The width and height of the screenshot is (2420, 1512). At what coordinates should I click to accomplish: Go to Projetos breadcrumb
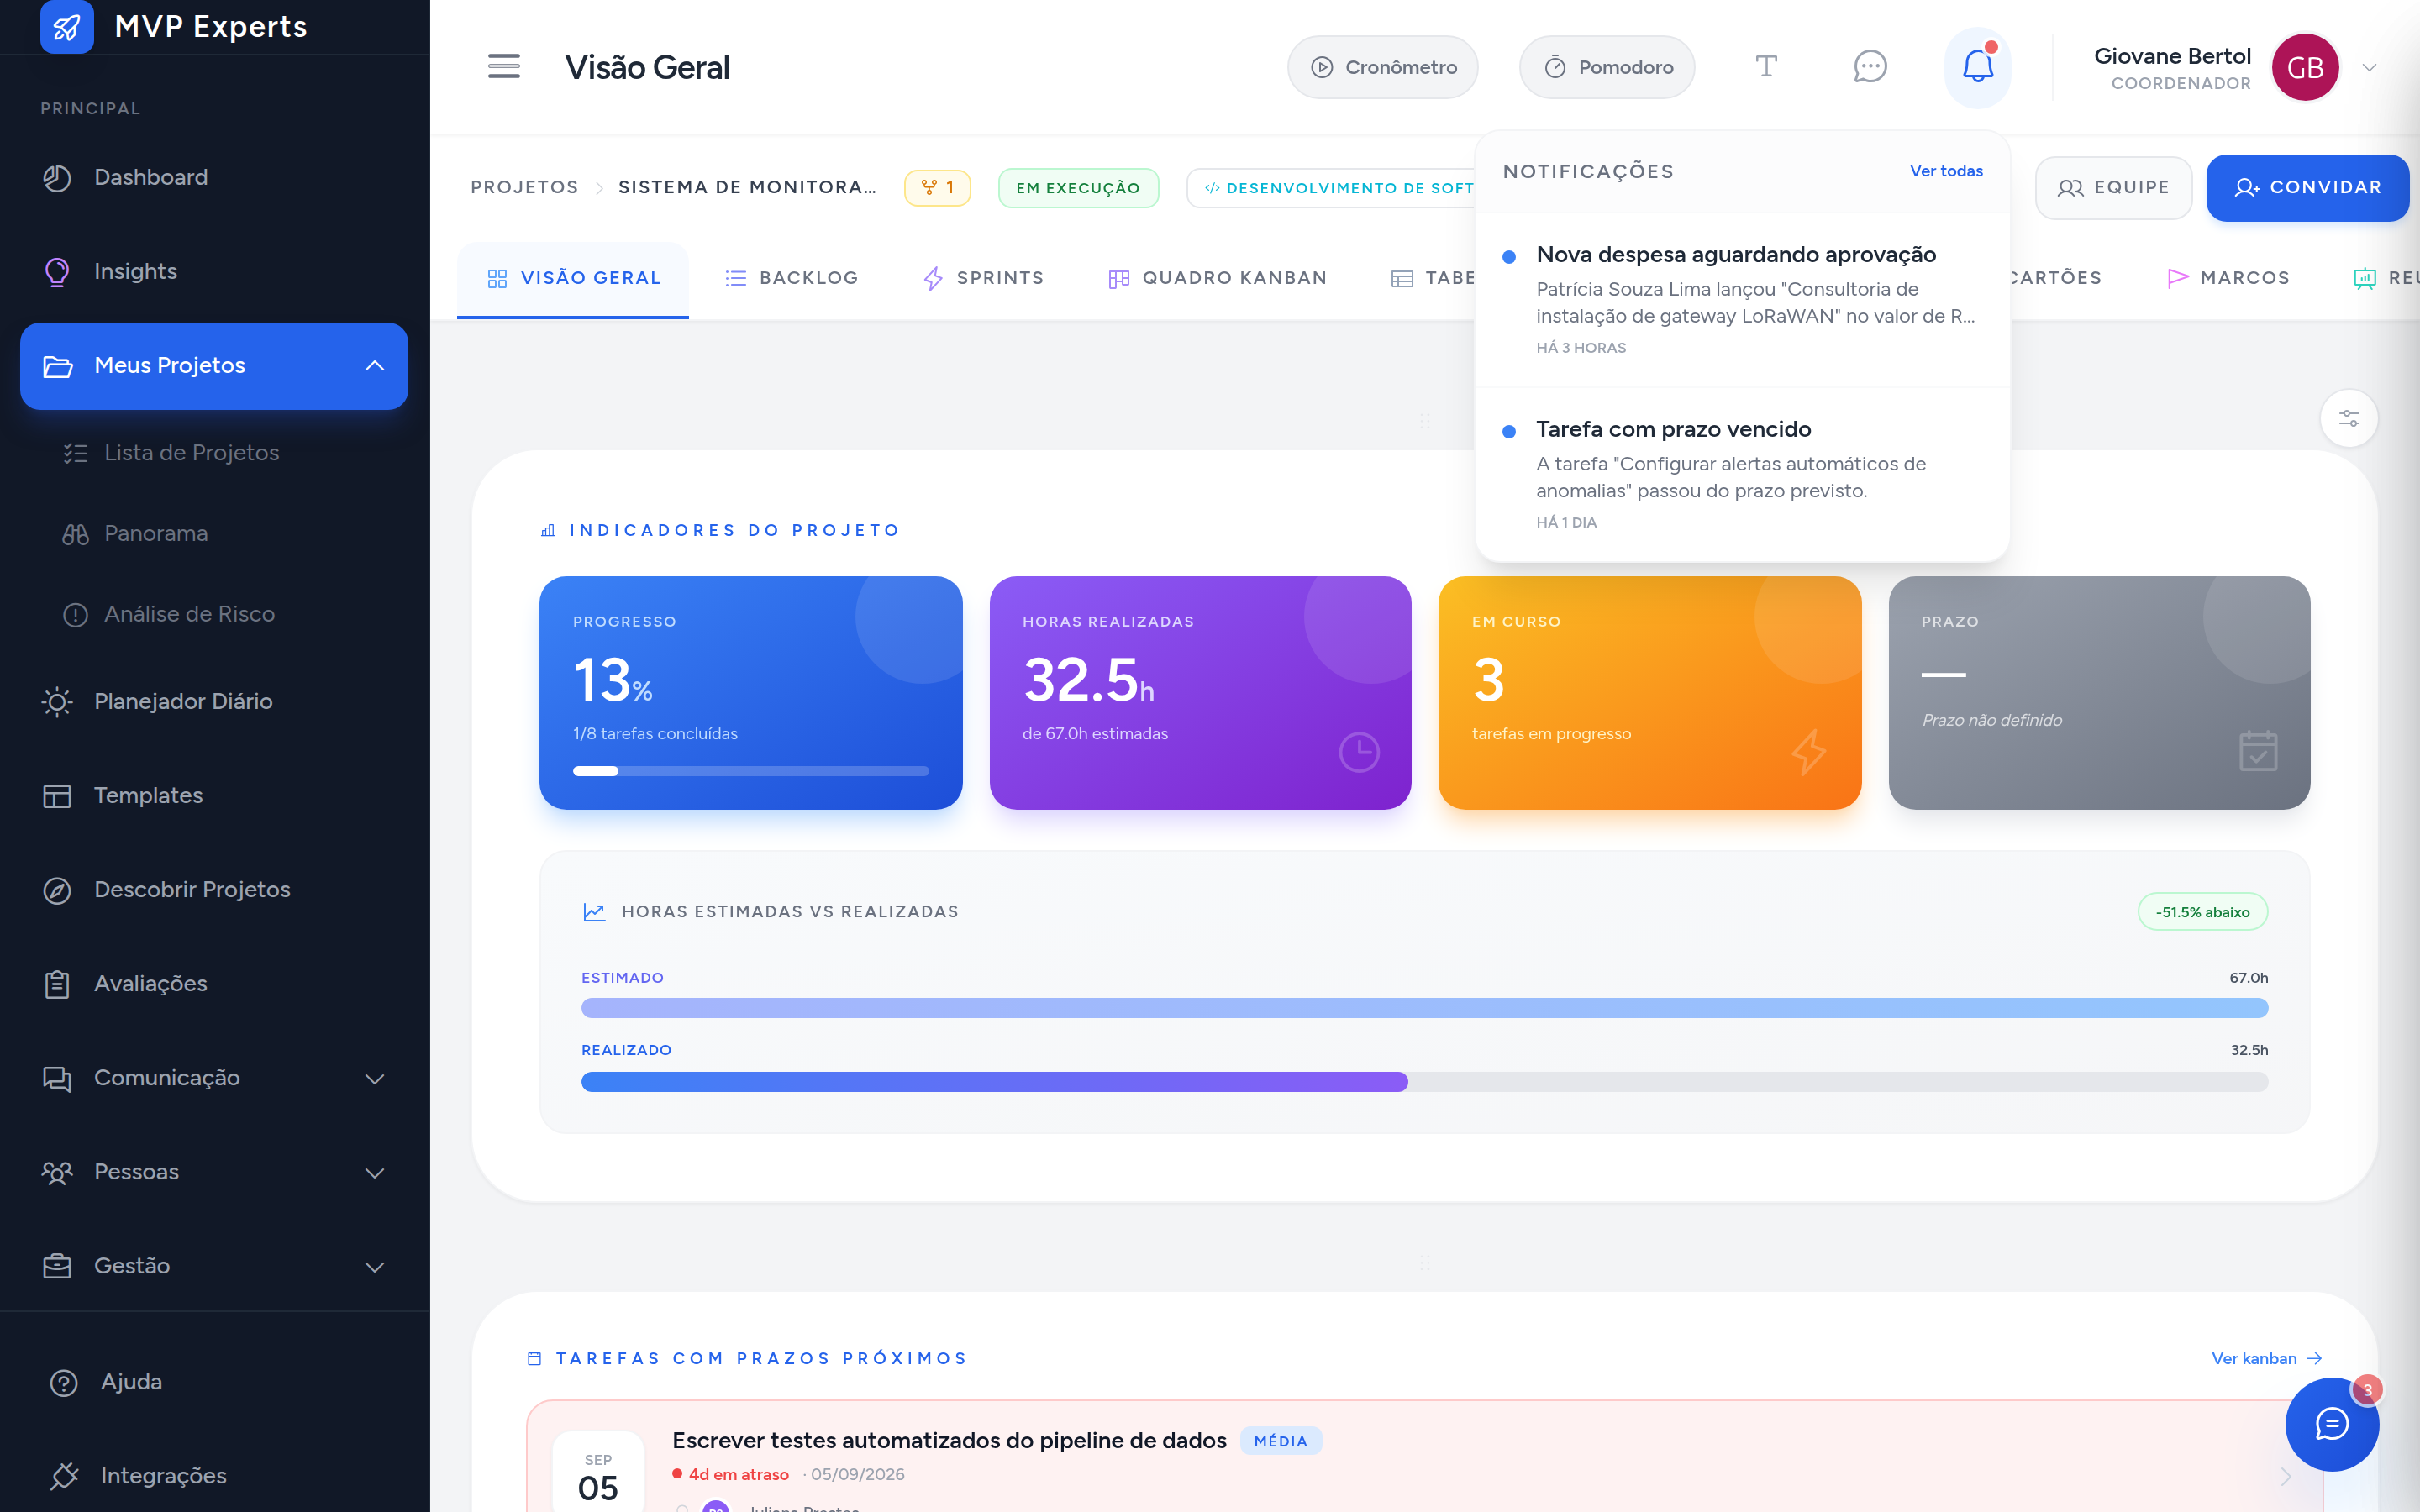[524, 187]
